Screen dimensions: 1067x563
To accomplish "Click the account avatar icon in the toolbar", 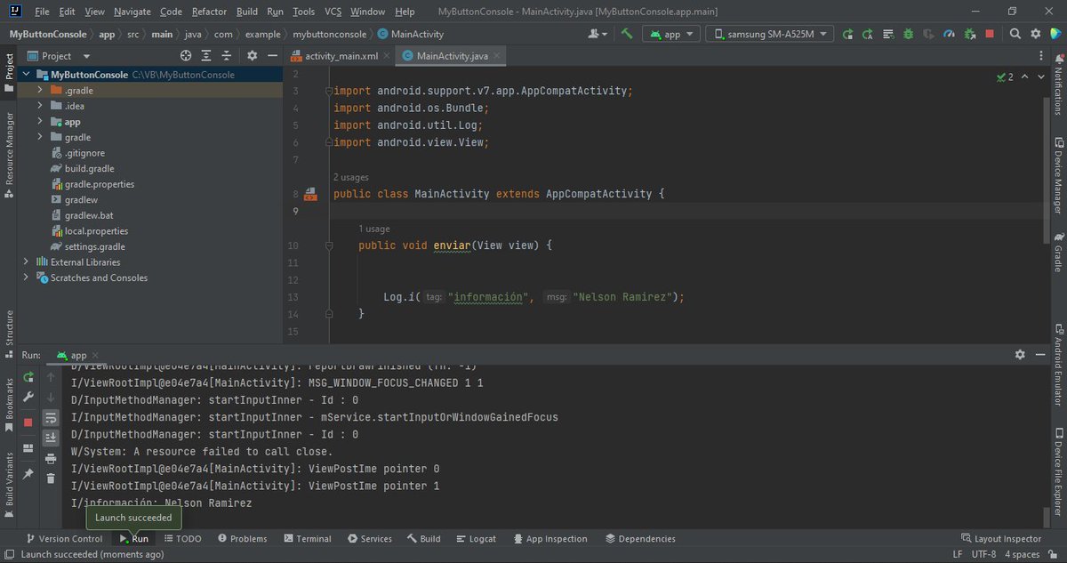I will point(598,34).
